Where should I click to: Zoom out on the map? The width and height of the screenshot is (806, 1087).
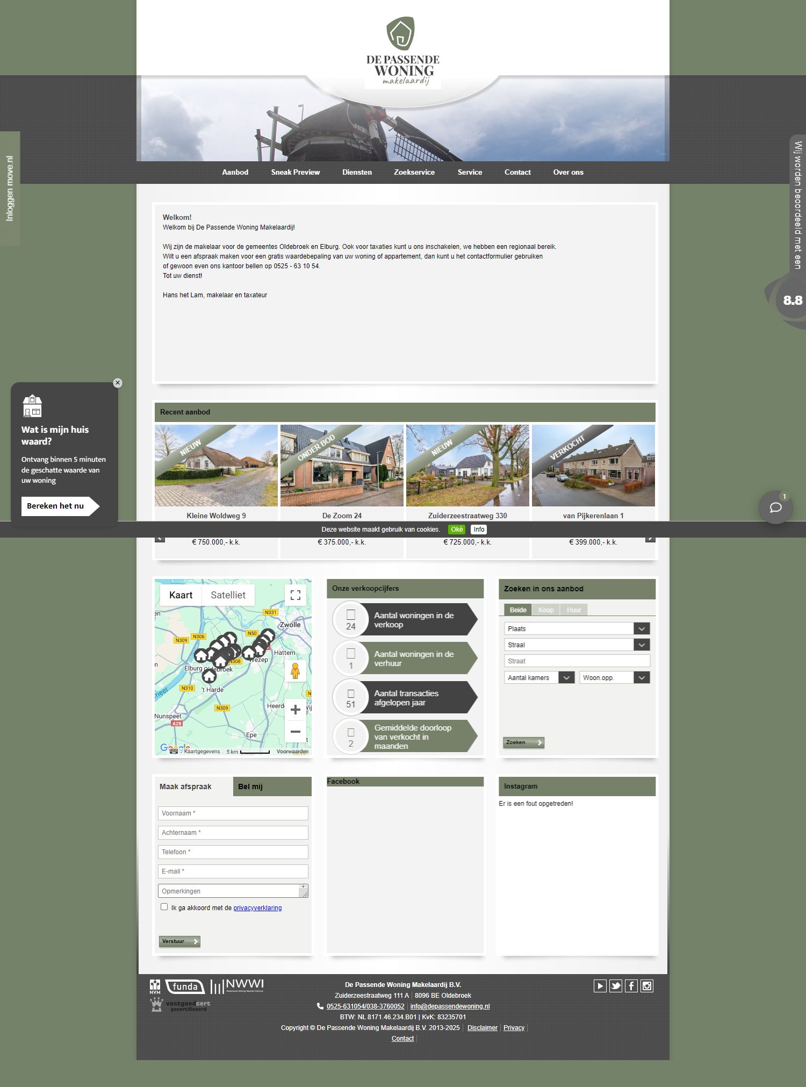pyautogui.click(x=295, y=732)
